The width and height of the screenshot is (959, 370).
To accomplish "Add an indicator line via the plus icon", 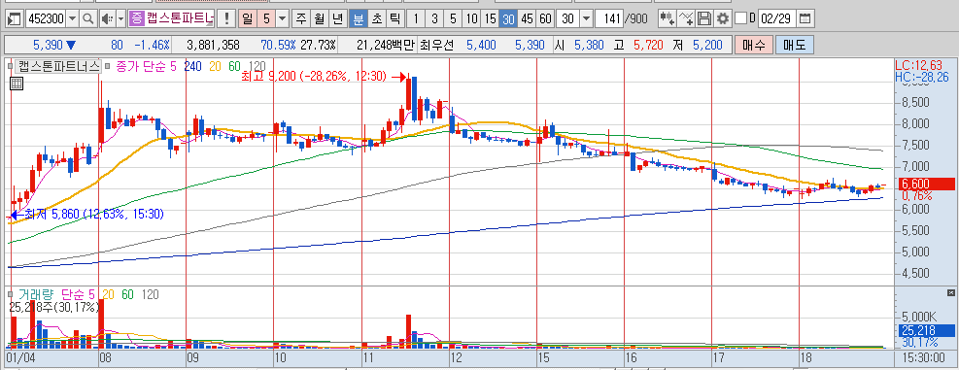I will pos(686,19).
